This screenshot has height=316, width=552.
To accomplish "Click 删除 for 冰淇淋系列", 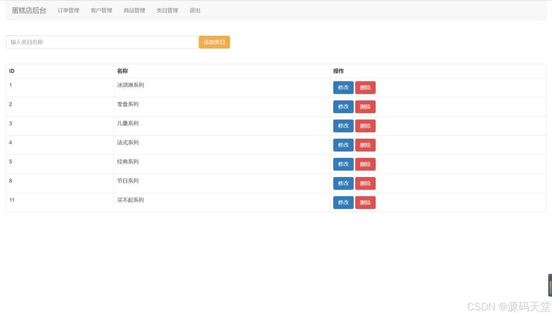I will [365, 88].
